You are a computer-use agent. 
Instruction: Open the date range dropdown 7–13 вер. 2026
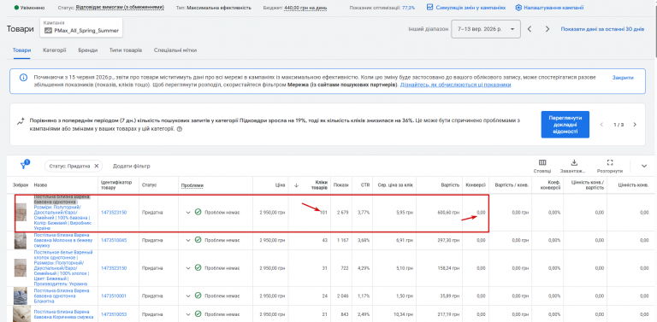coord(486,29)
